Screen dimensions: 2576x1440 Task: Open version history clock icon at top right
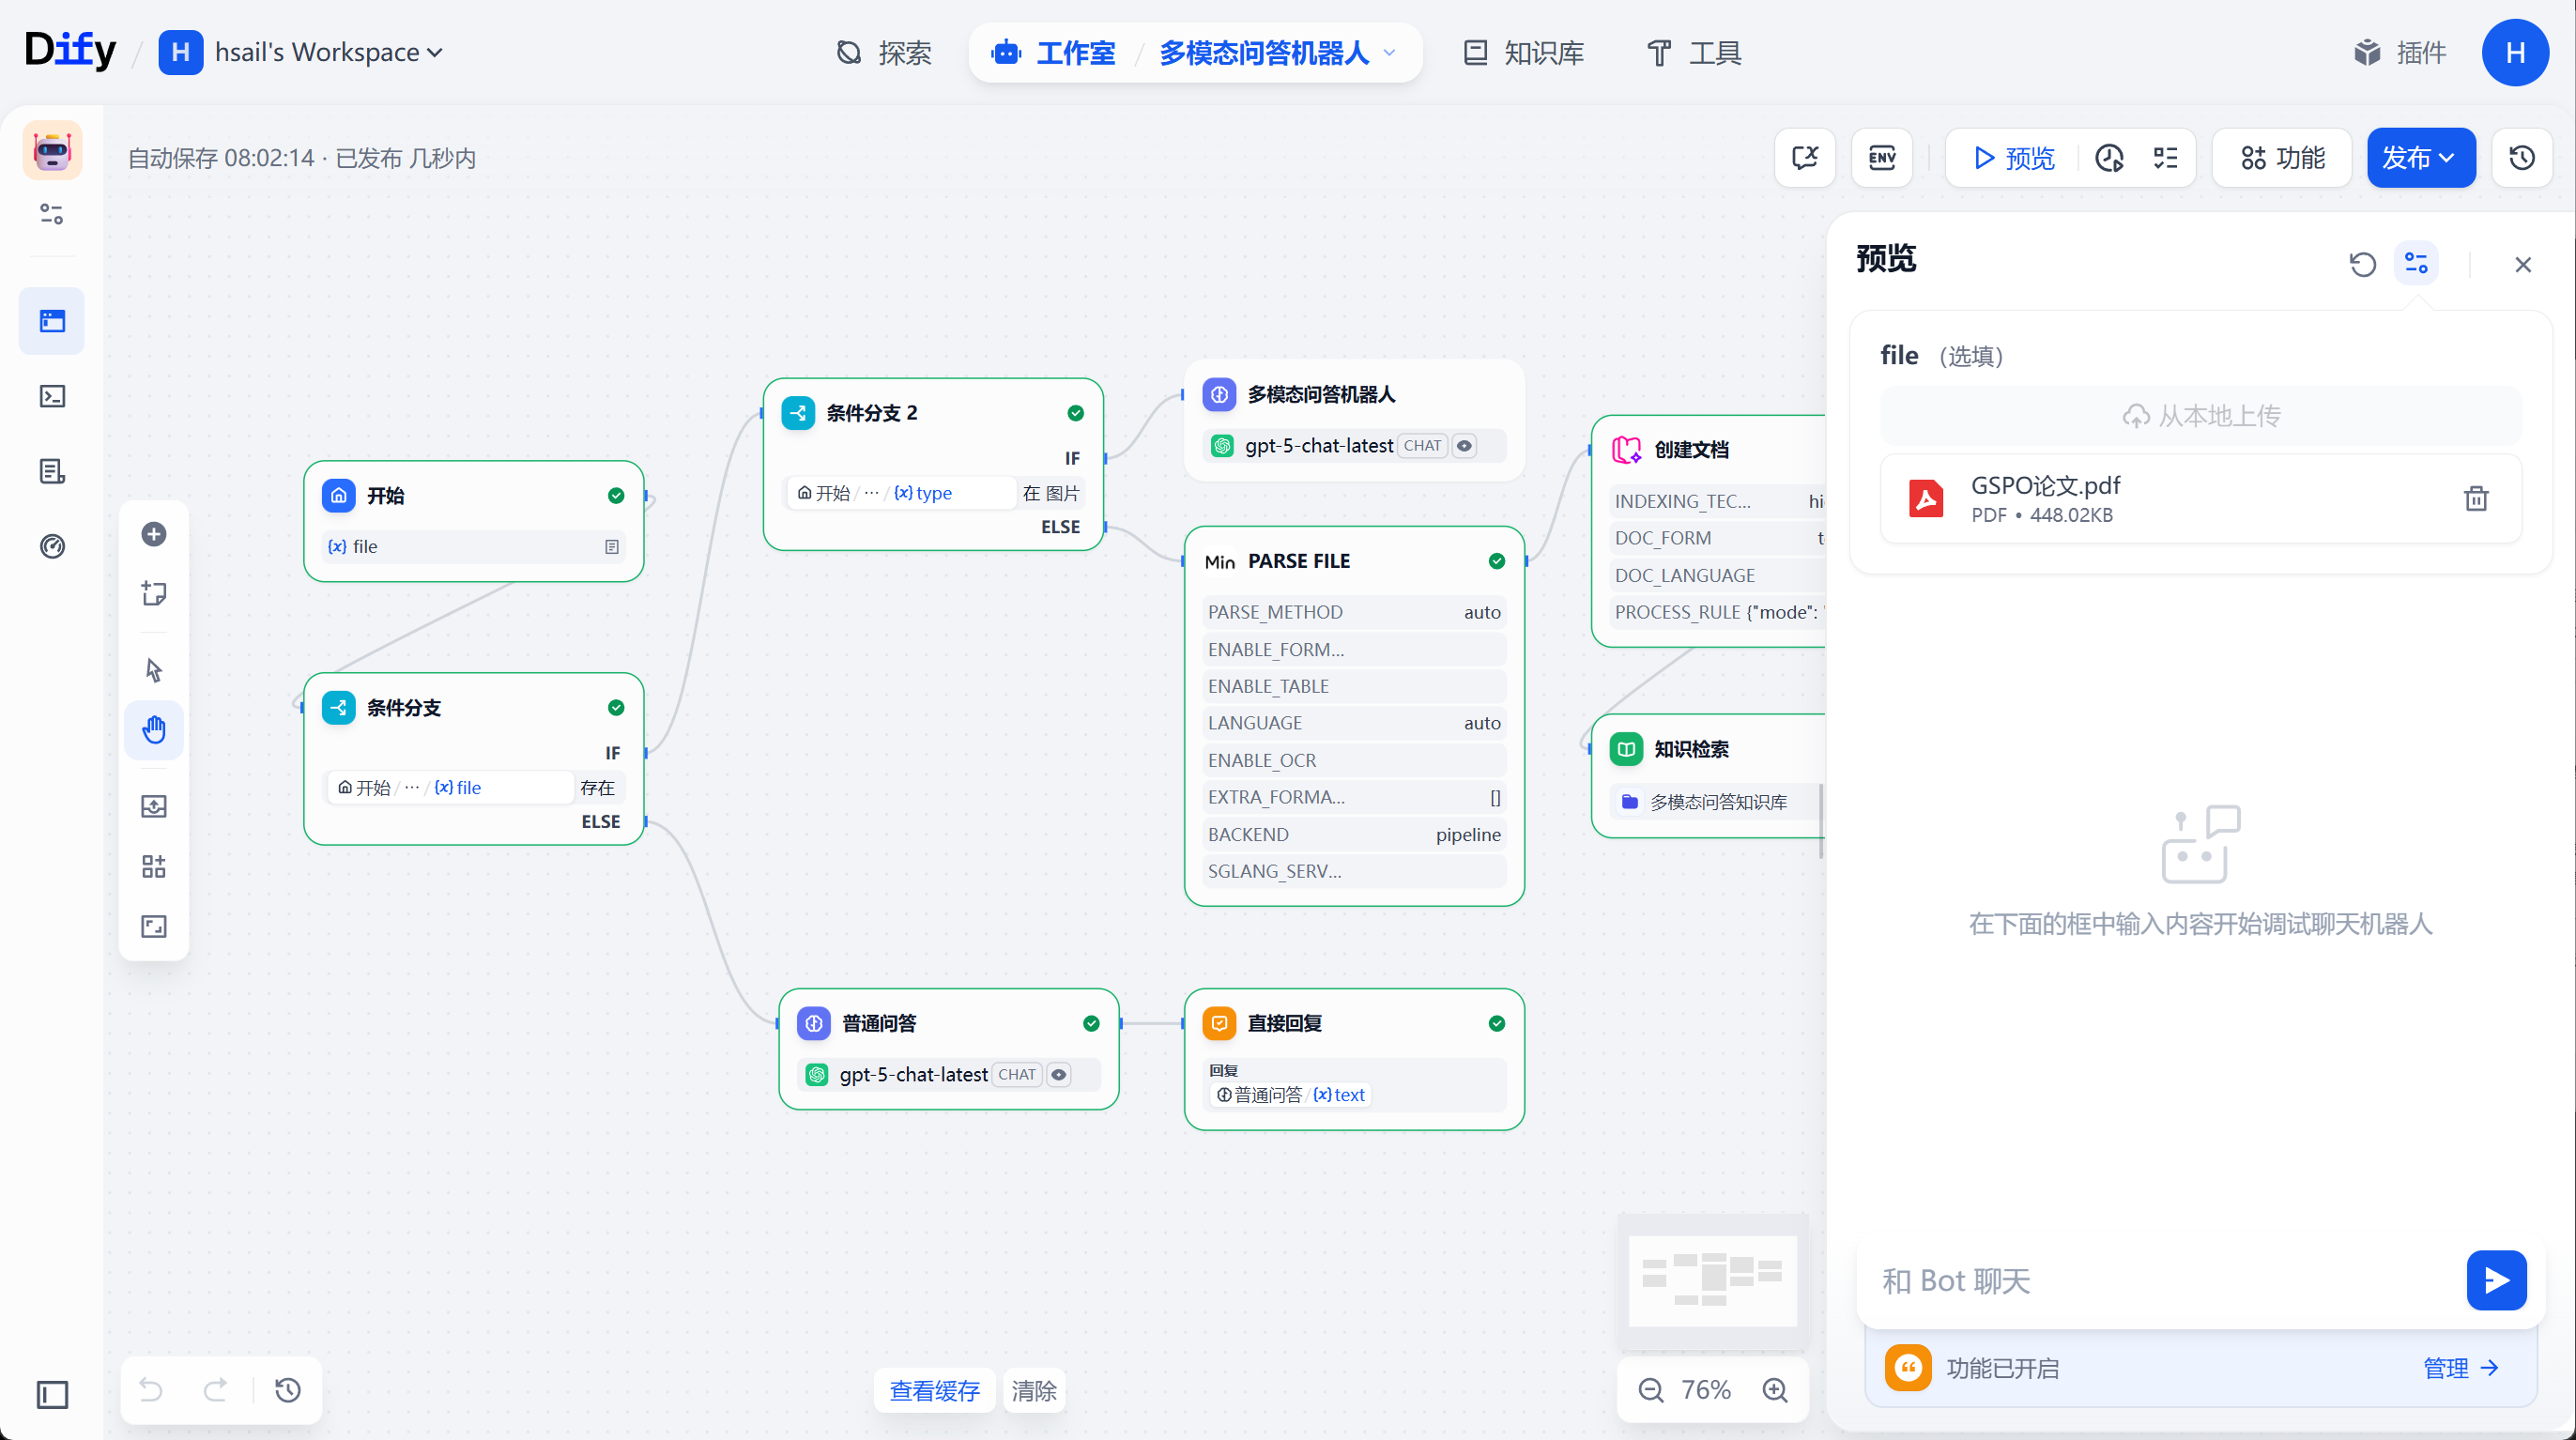2522,158
